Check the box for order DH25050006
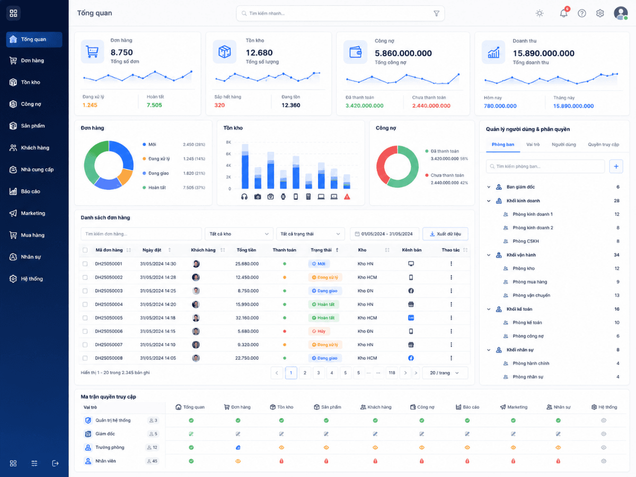 (85, 331)
